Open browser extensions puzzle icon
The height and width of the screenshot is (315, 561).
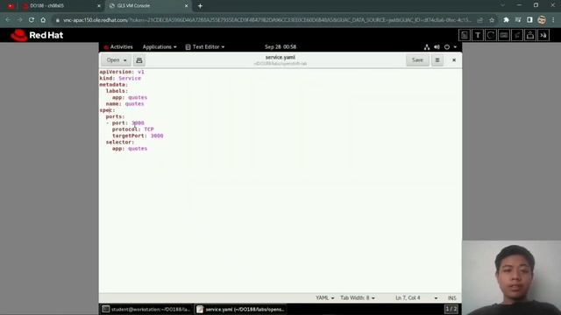507,20
